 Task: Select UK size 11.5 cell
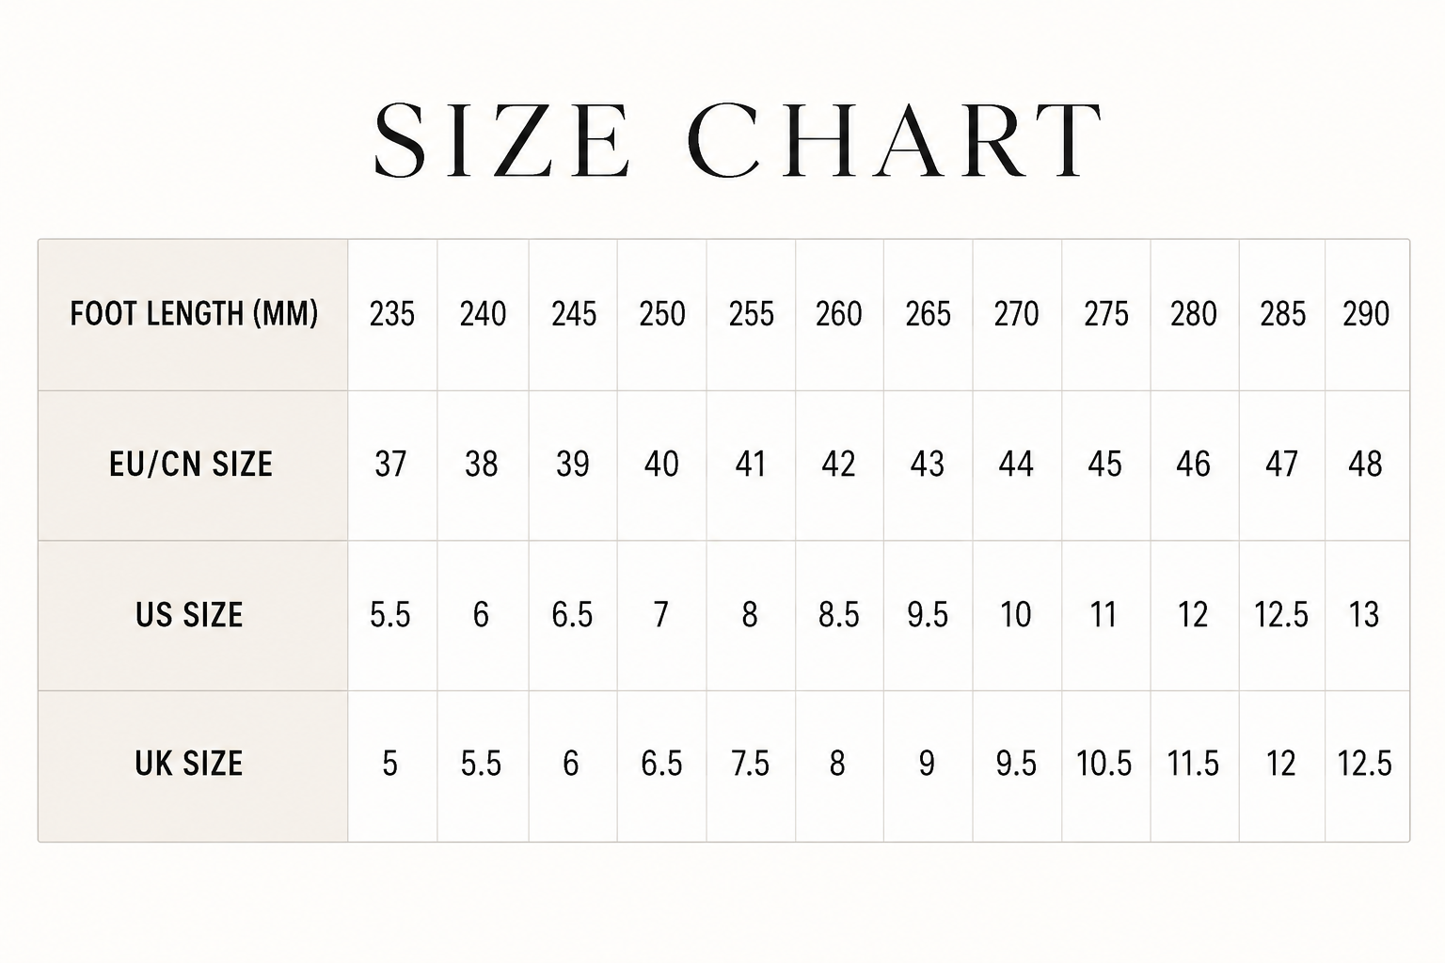click(x=1194, y=766)
